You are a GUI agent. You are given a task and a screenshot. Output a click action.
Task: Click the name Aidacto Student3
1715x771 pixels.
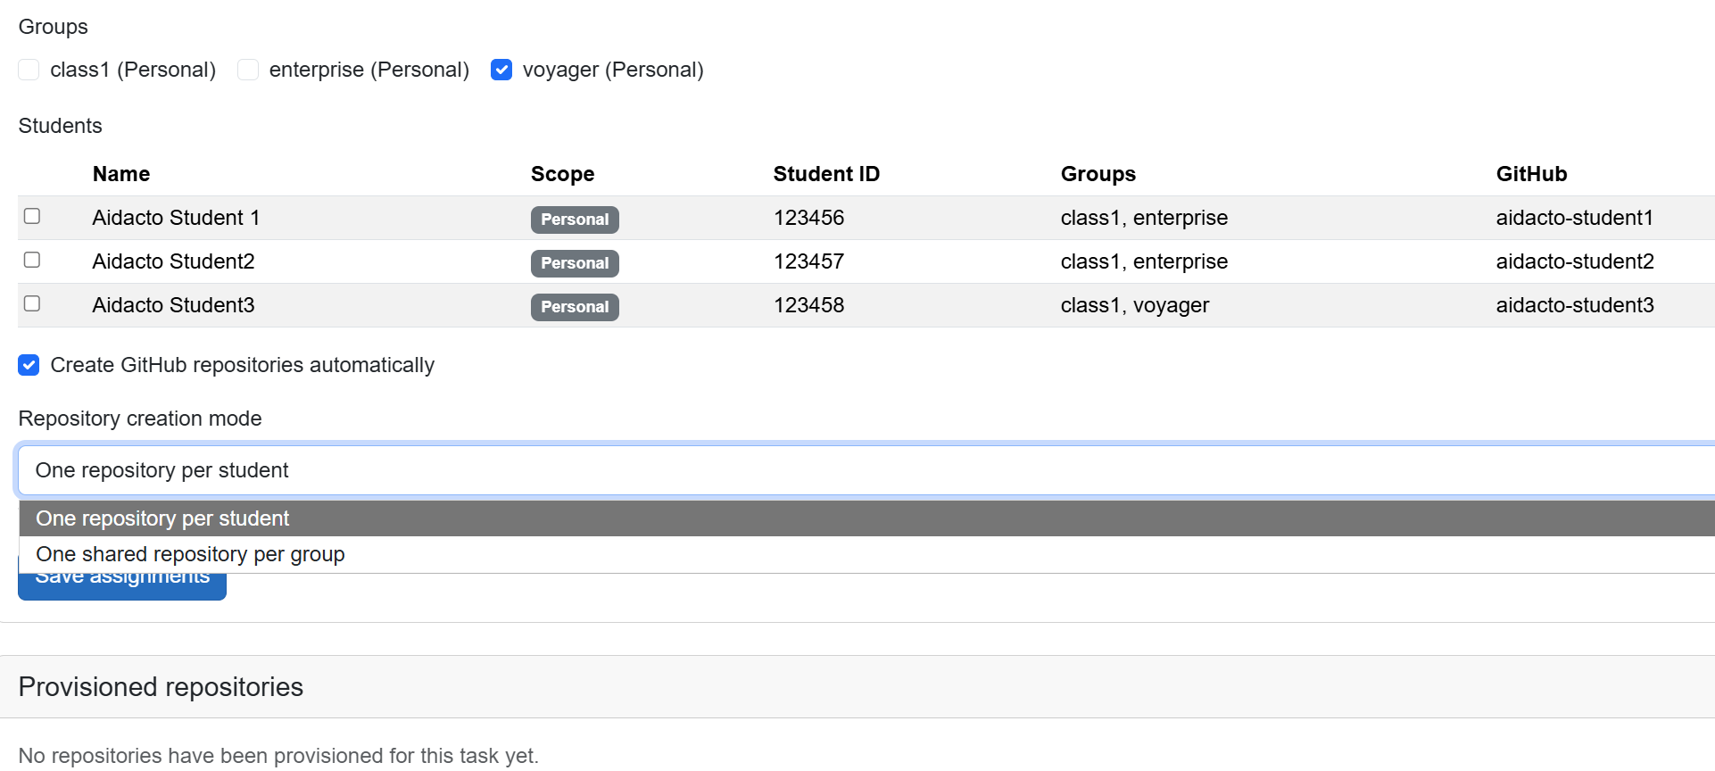tap(173, 305)
